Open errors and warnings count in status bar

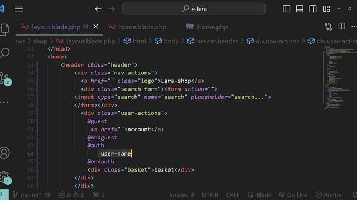pyautogui.click(x=71, y=195)
